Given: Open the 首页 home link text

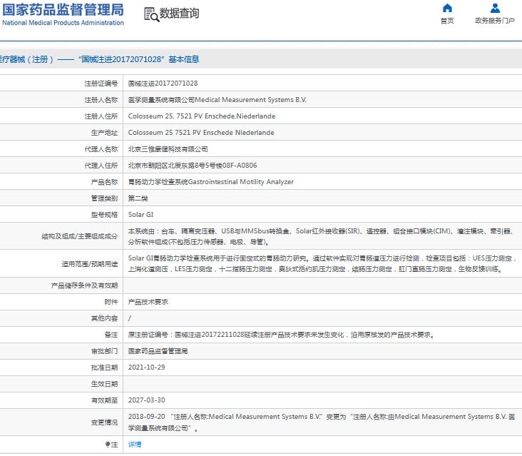Looking at the screenshot, I should point(447,21).
